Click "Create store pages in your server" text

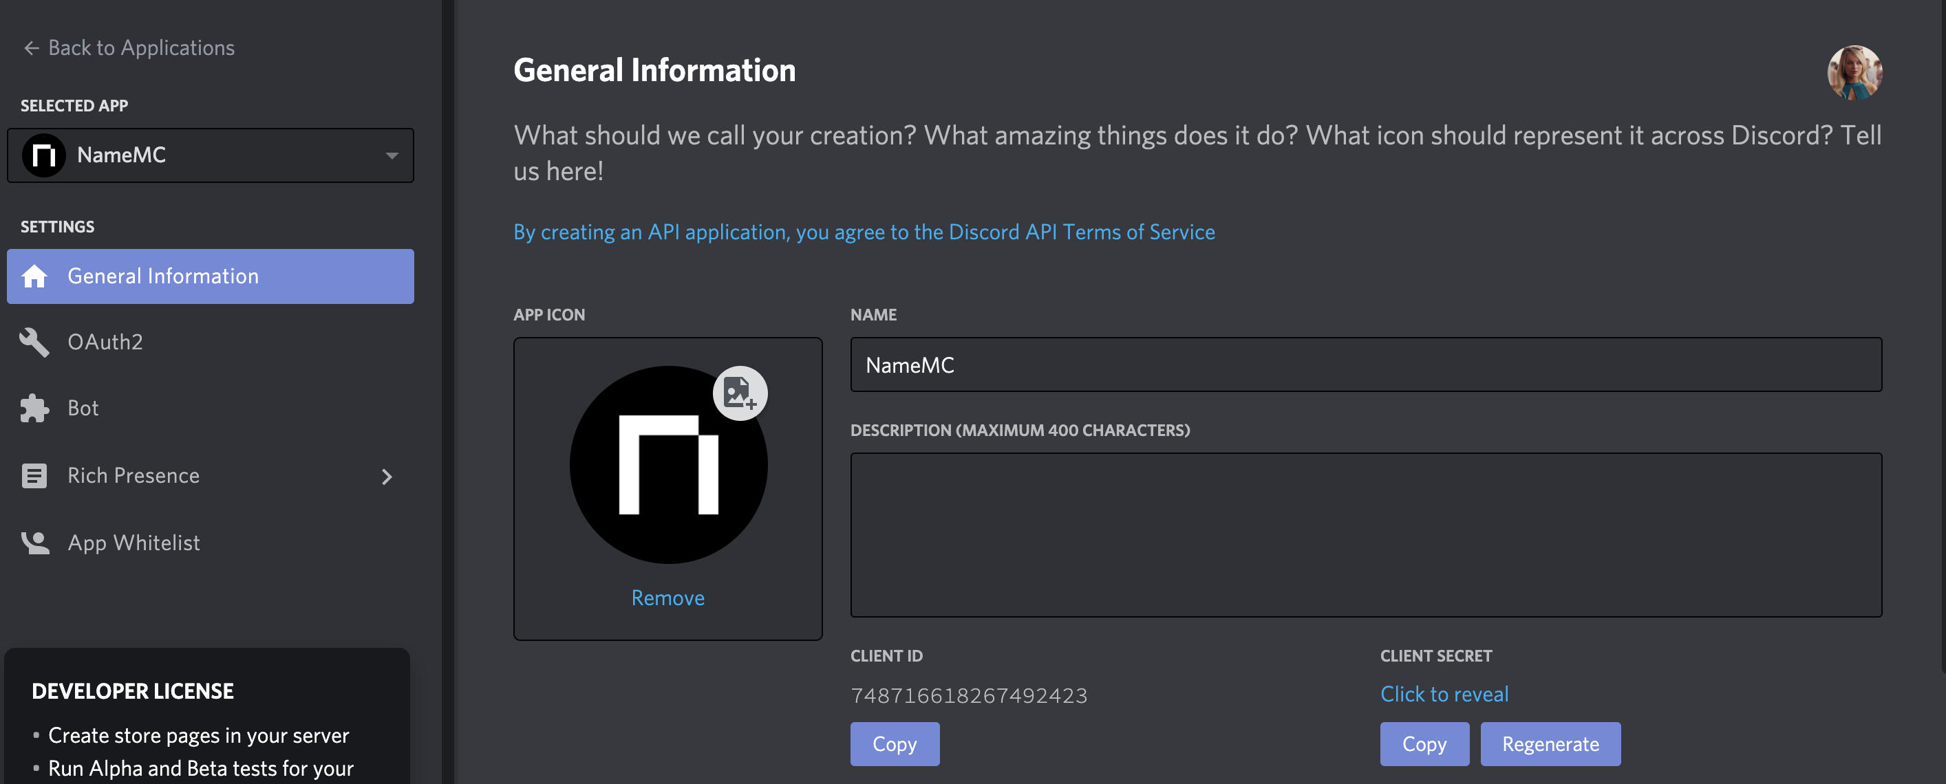click(x=198, y=736)
